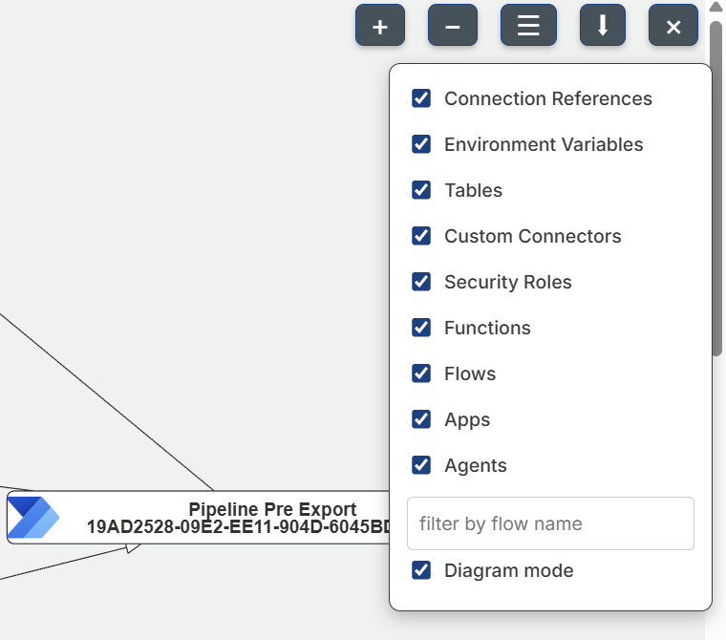Image resolution: width=726 pixels, height=640 pixels.
Task: Click the scrollbar up arrow
Action: 716,8
